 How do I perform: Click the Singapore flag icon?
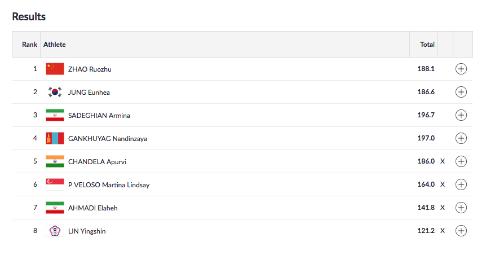click(55, 184)
